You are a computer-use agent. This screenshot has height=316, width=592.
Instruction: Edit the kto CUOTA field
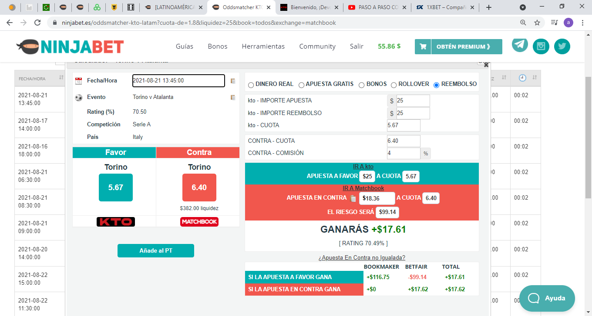coord(404,125)
